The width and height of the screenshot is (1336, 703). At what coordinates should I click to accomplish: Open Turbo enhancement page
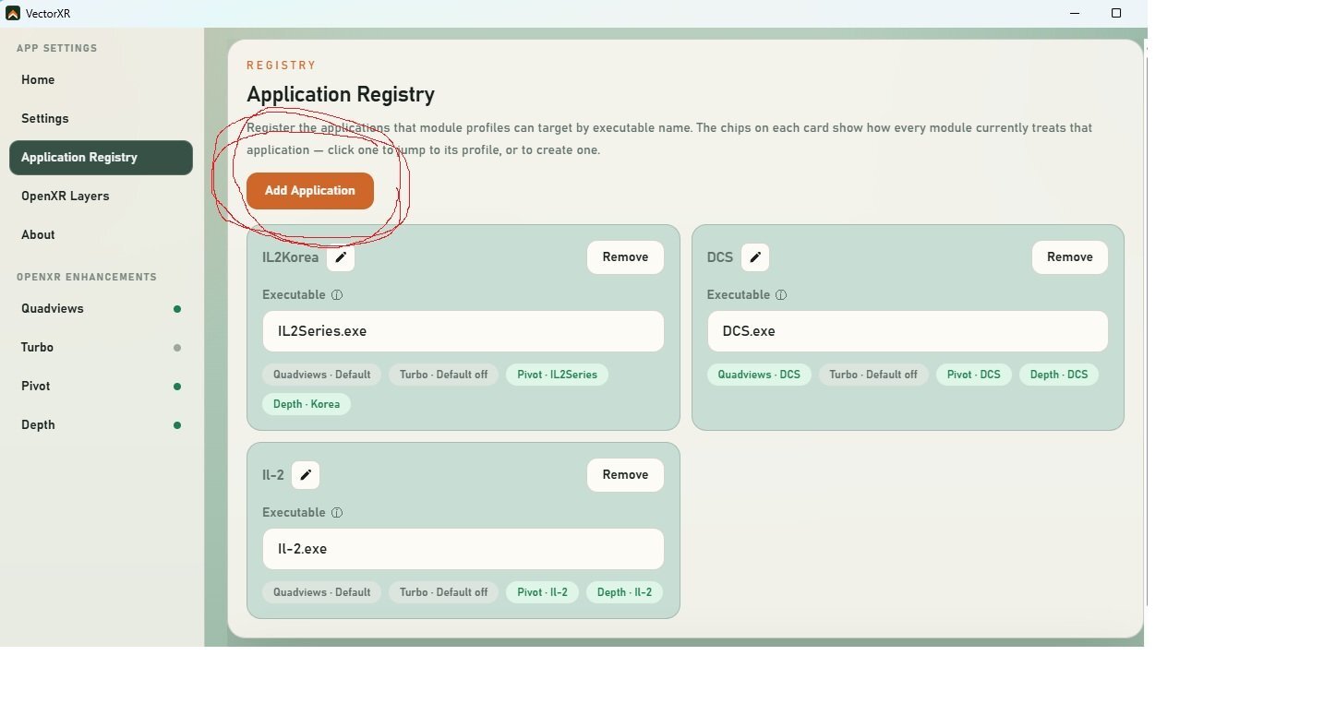pos(101,348)
